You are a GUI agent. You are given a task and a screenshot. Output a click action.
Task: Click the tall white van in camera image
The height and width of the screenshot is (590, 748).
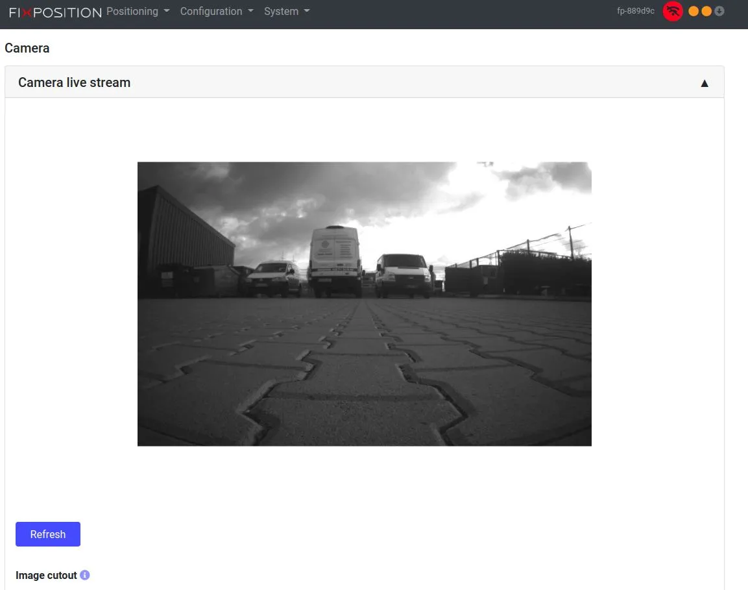335,261
